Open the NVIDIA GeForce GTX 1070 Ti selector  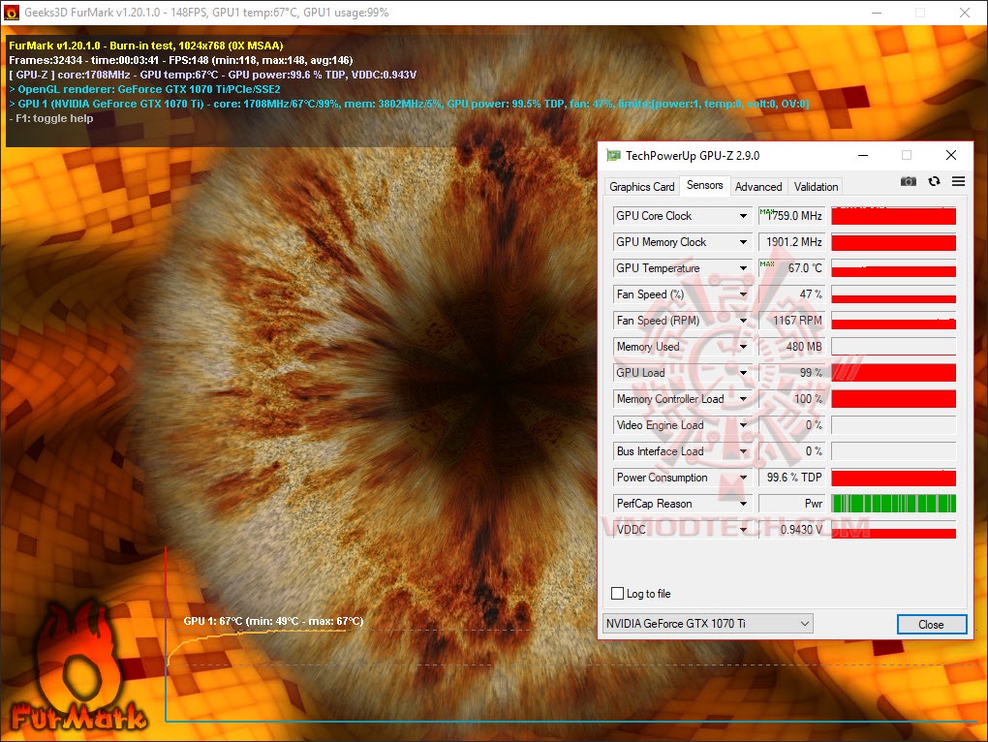(x=708, y=624)
